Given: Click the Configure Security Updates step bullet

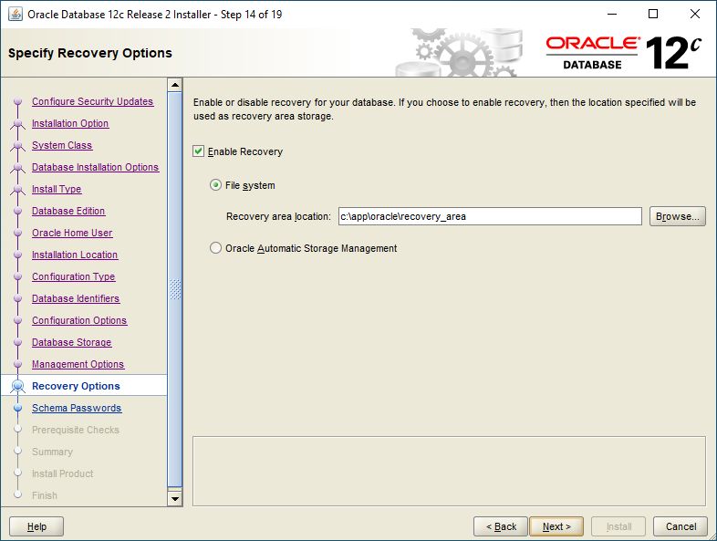Looking at the screenshot, I should pyautogui.click(x=18, y=101).
